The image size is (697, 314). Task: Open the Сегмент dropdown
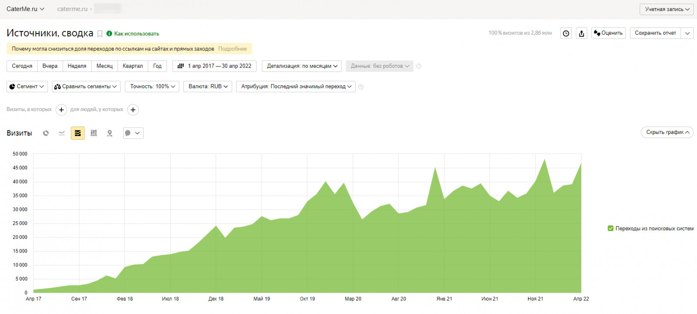tap(27, 87)
